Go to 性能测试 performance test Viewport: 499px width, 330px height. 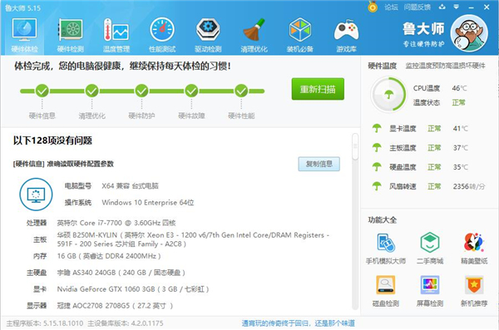pos(162,35)
